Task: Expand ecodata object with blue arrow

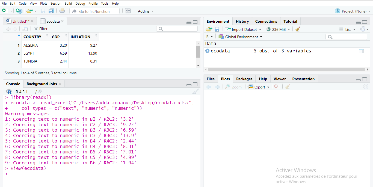Action: coord(207,51)
